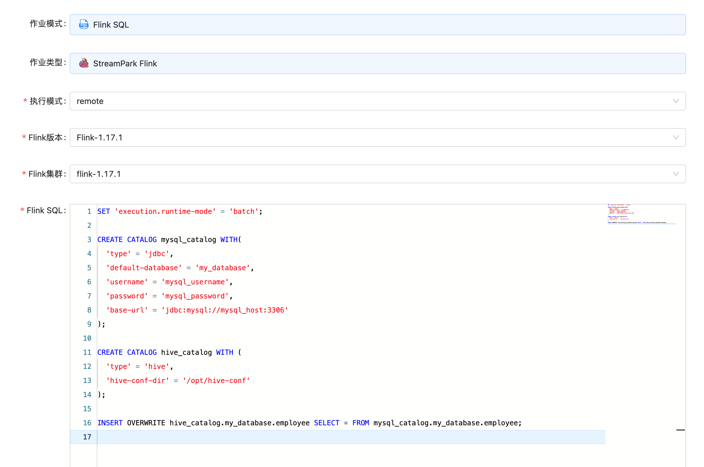704x467 pixels.
Task: Click the Flink cluster chevron arrow
Action: coord(676,174)
